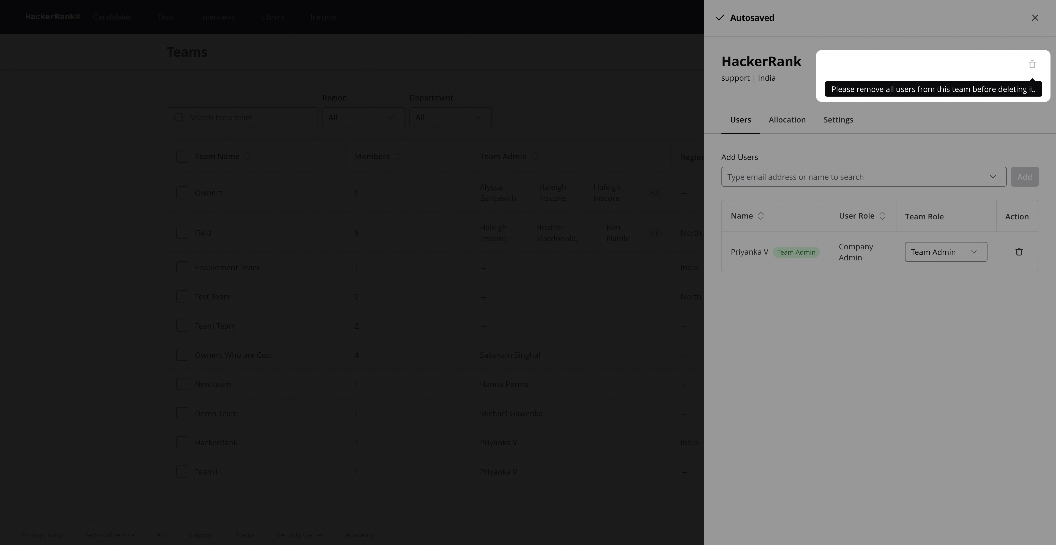
Task: Switch to the Allocation tab
Action: point(787,120)
